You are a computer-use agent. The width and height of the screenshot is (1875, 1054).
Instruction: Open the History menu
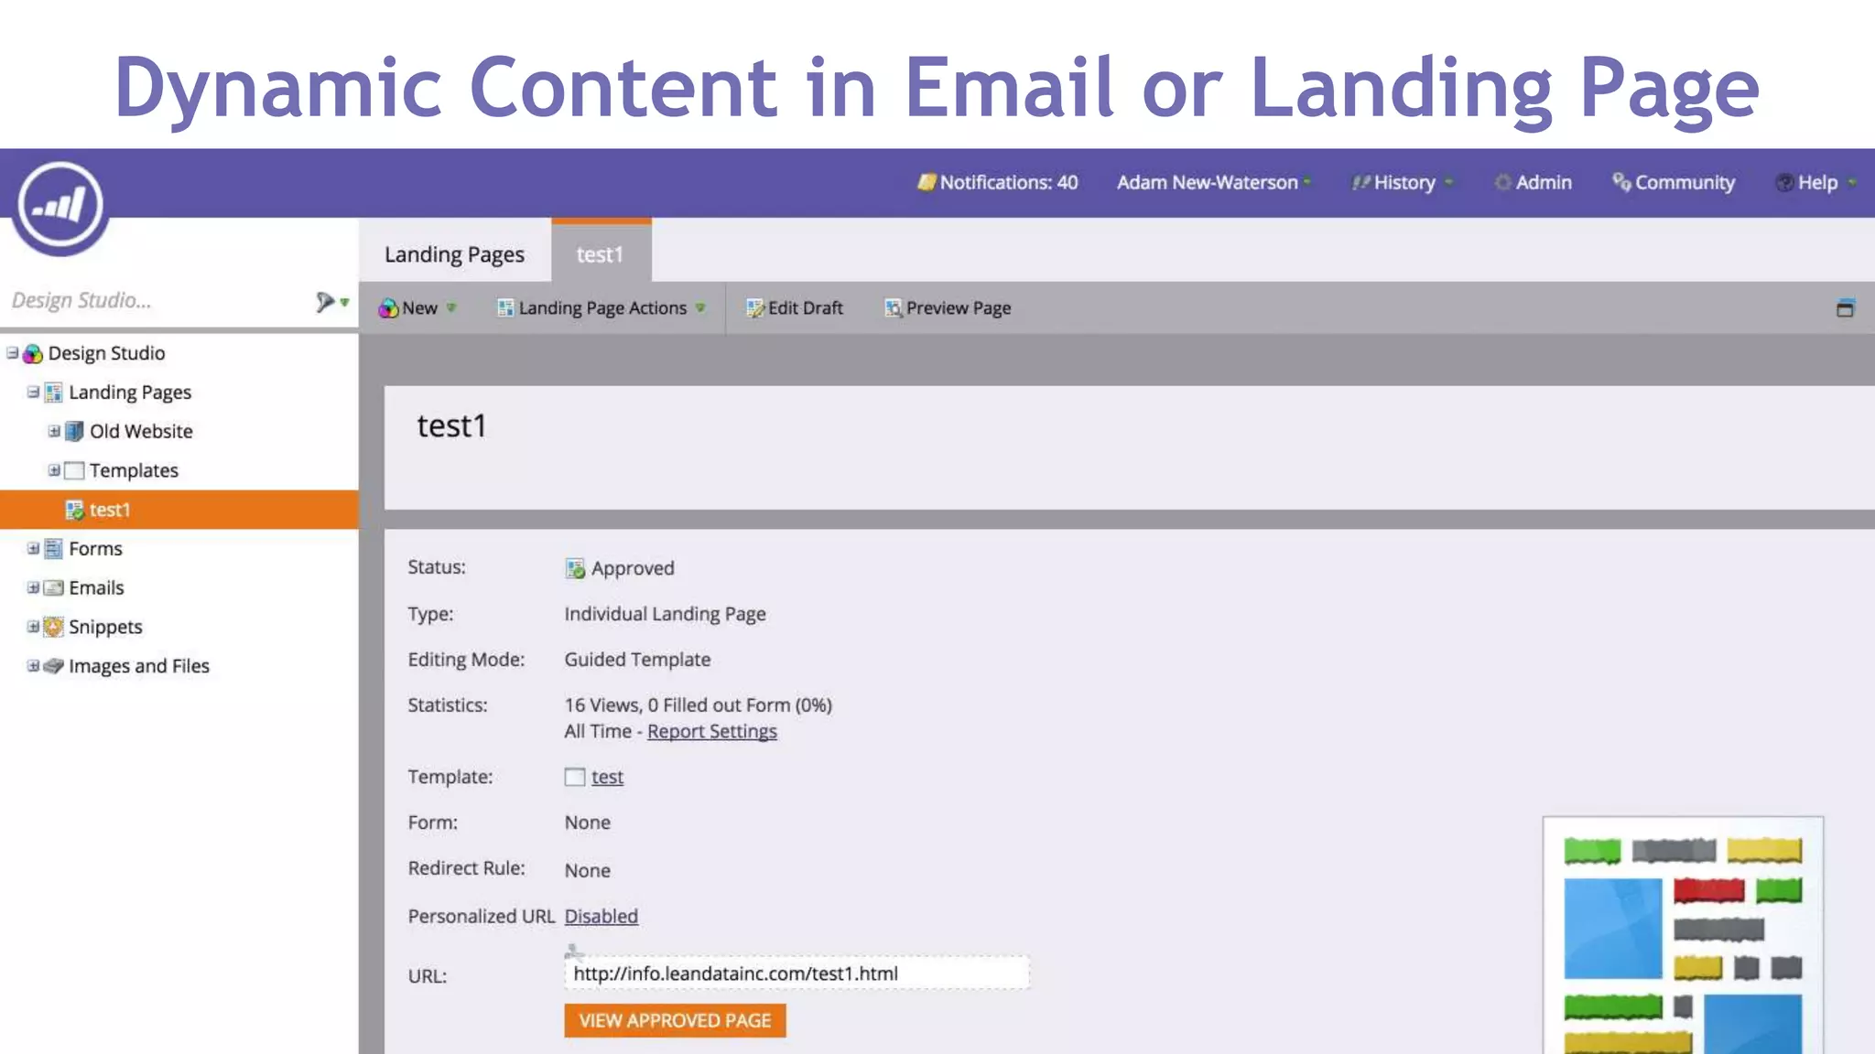(x=1402, y=182)
